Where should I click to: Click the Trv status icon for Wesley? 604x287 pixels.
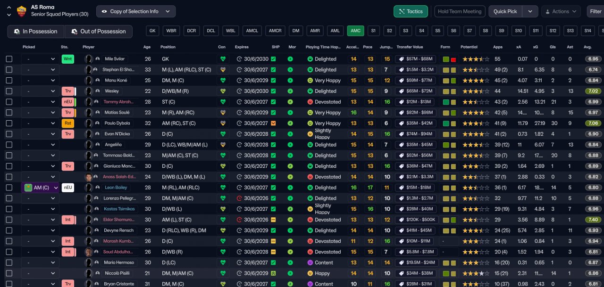[68, 91]
